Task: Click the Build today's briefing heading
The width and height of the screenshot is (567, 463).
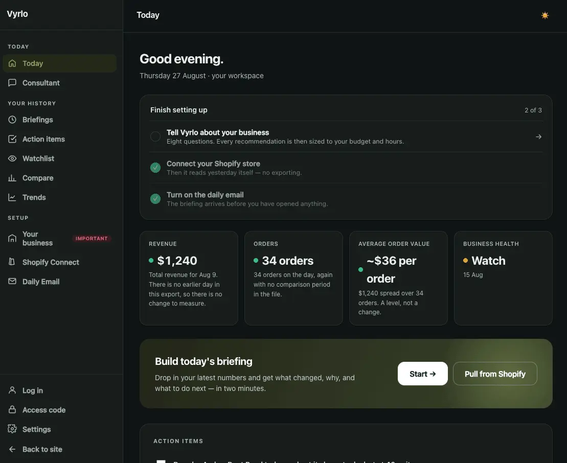Action: click(x=203, y=361)
